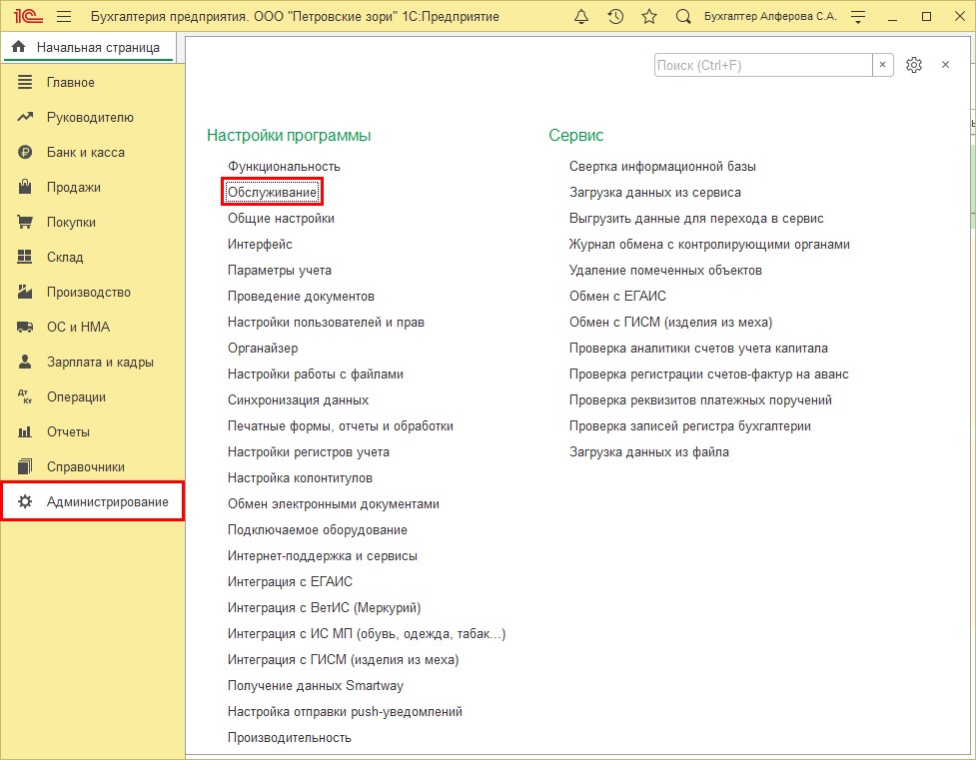Open the Обслуживание link
976x760 pixels.
click(x=272, y=193)
